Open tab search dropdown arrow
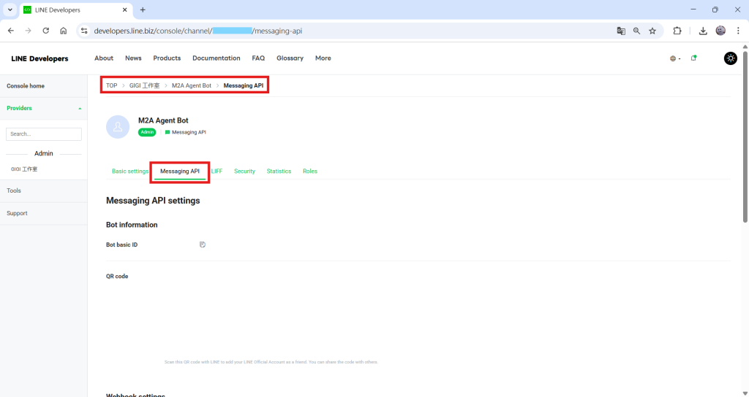The image size is (749, 397). point(10,9)
